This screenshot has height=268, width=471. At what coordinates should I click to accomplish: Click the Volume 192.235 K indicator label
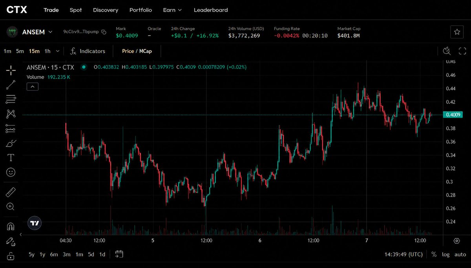tap(48, 77)
